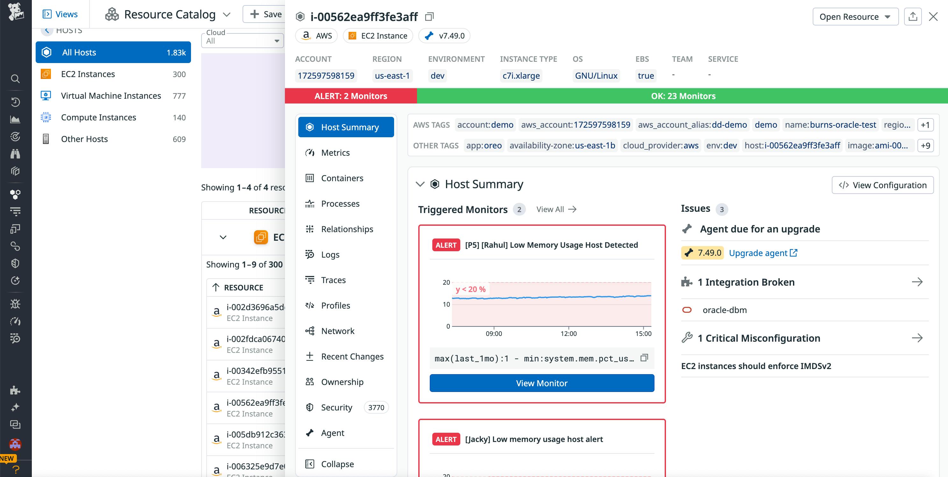Export the resource panel via the share icon
Viewport: 948px width, 477px height.
click(913, 16)
